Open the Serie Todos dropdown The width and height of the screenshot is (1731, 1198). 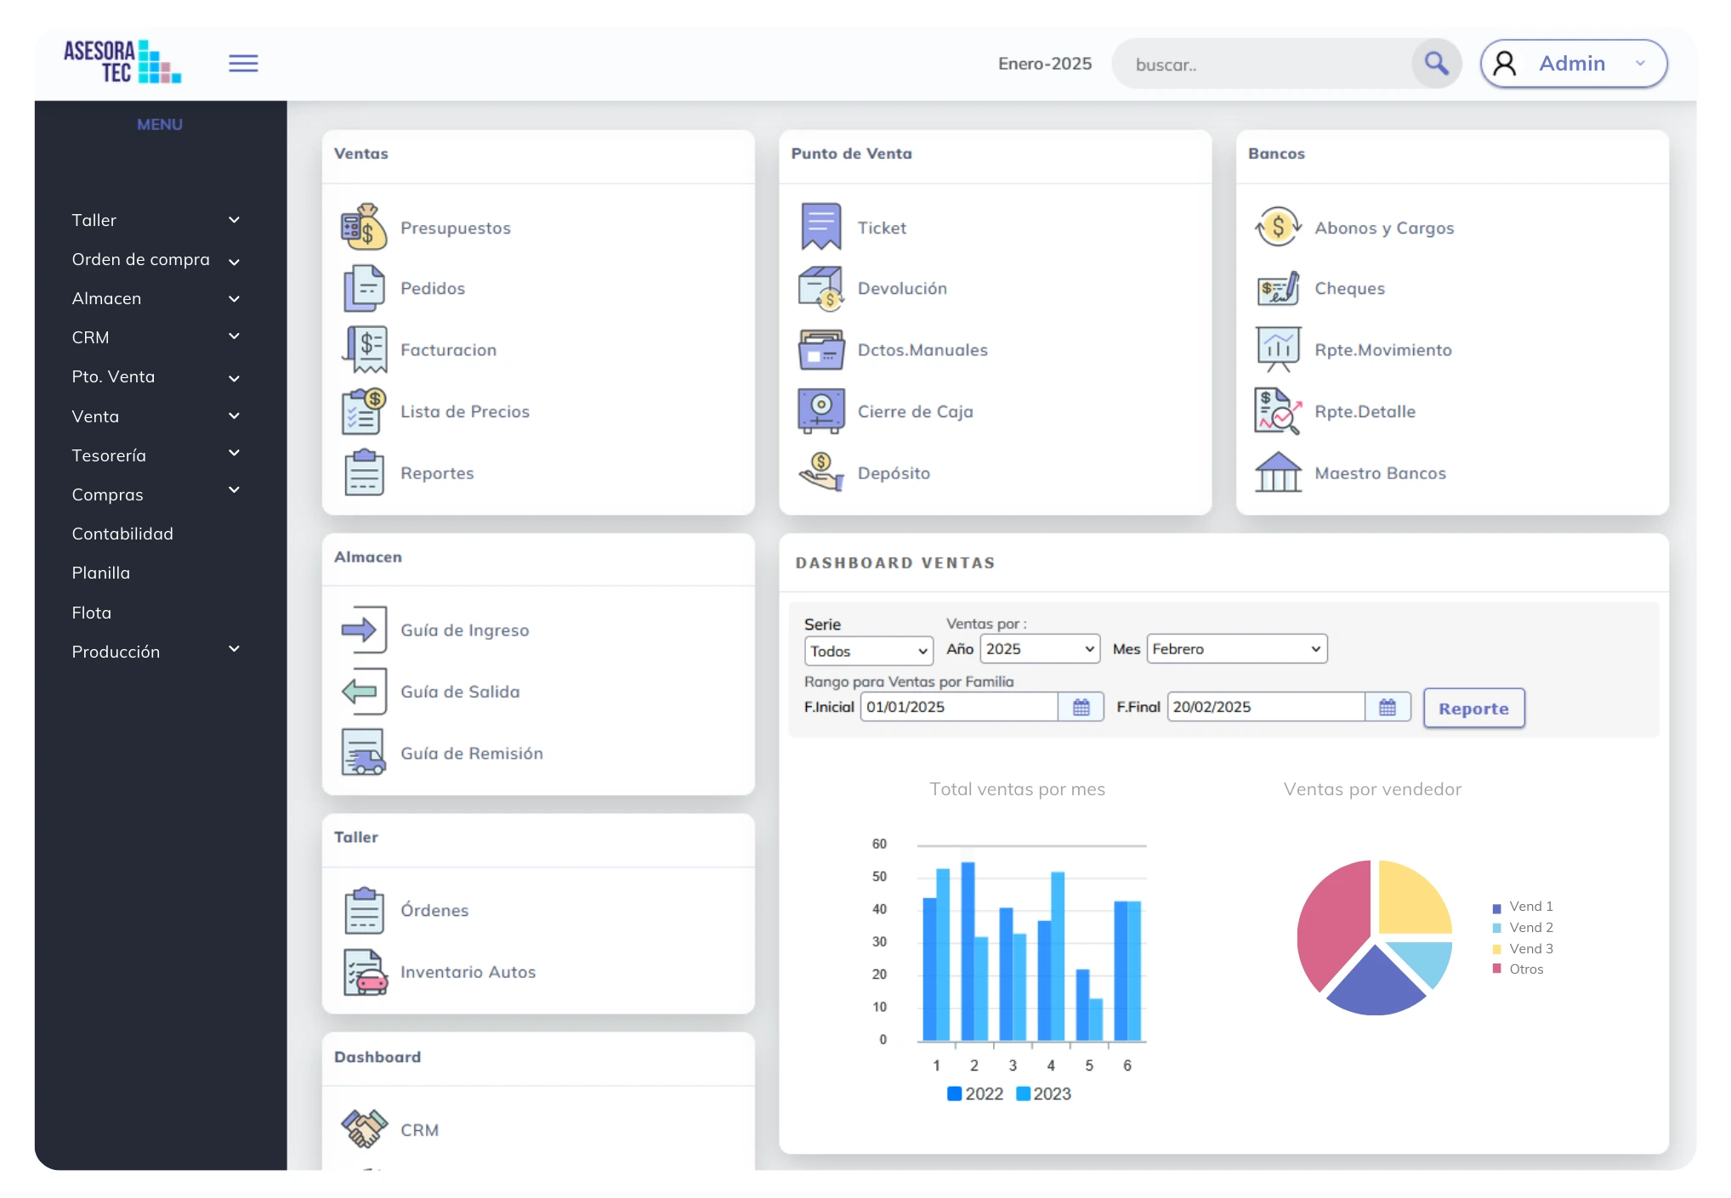pos(868,652)
